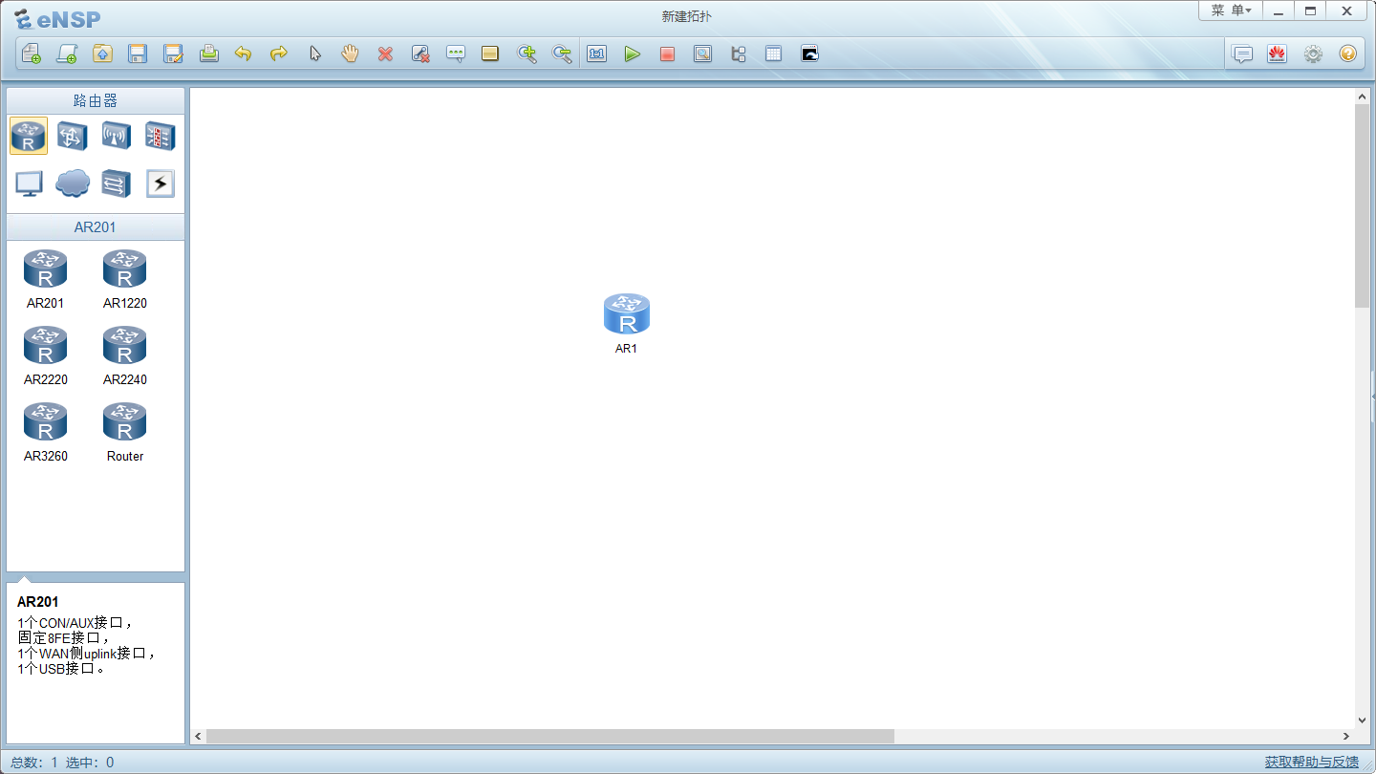Select the firewall device category
Image resolution: width=1376 pixels, height=774 pixels.
[161, 137]
